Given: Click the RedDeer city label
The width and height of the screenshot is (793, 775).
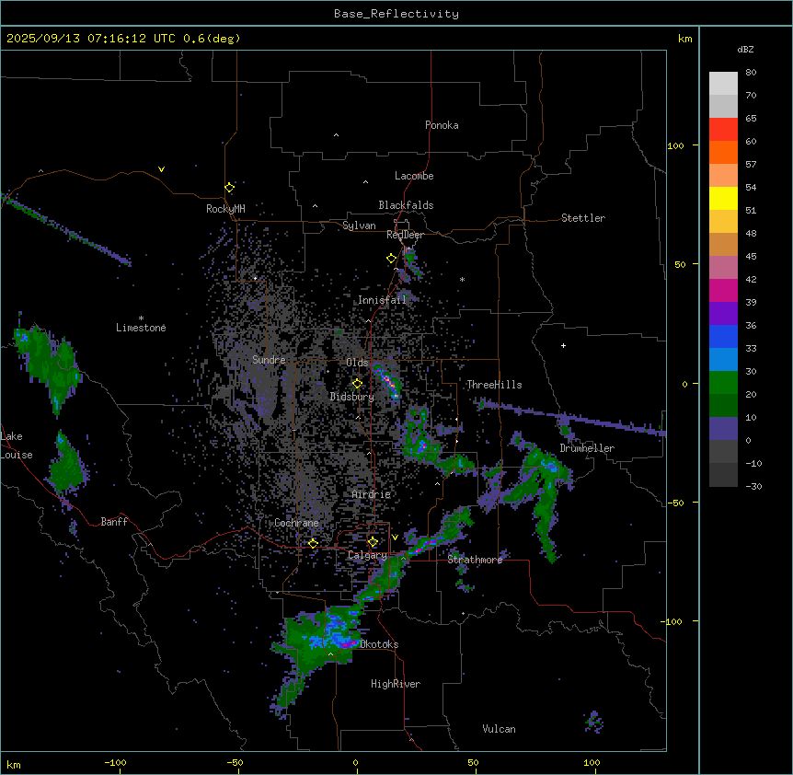Looking at the screenshot, I should point(405,235).
